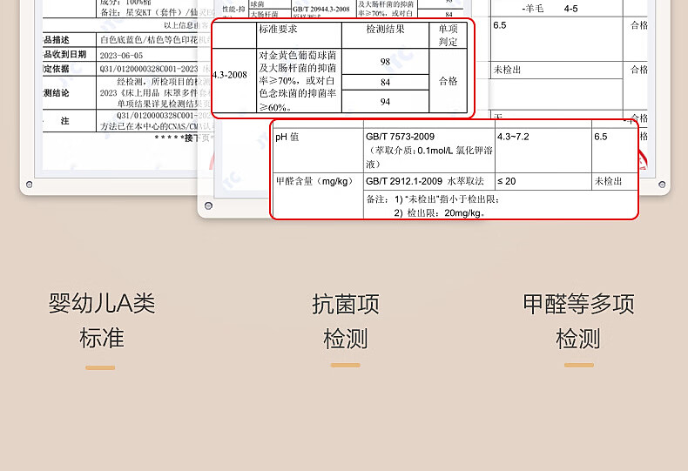Click the result value '98'
The image size is (688, 471).
[385, 62]
